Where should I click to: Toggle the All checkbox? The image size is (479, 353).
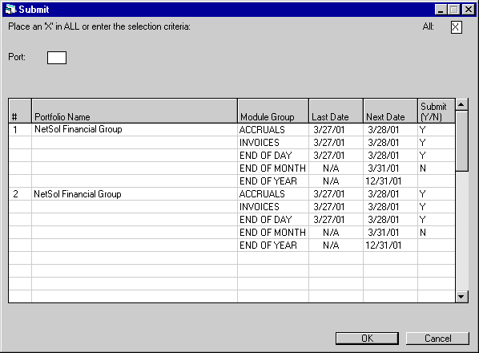(x=456, y=27)
